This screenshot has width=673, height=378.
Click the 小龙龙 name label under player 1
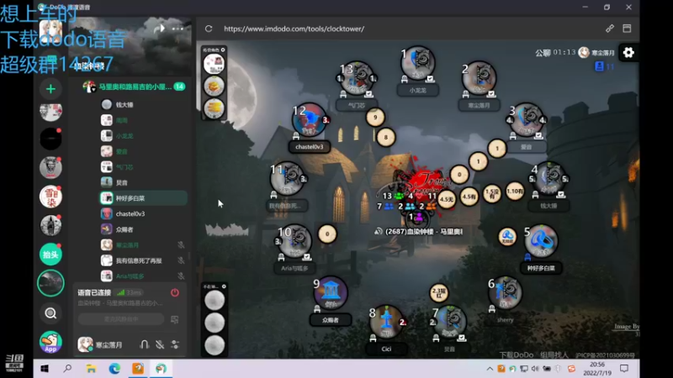(x=417, y=91)
